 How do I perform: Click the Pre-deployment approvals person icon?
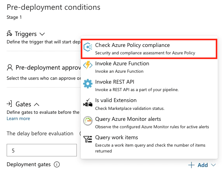10,67
